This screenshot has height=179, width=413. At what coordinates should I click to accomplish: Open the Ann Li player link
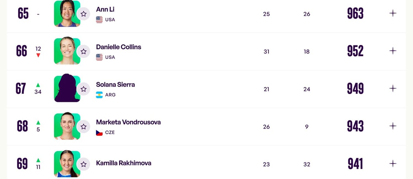(105, 9)
